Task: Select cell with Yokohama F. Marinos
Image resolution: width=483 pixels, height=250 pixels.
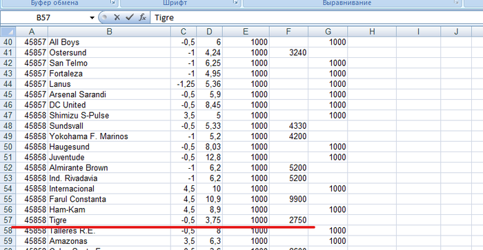Action: tap(109, 136)
